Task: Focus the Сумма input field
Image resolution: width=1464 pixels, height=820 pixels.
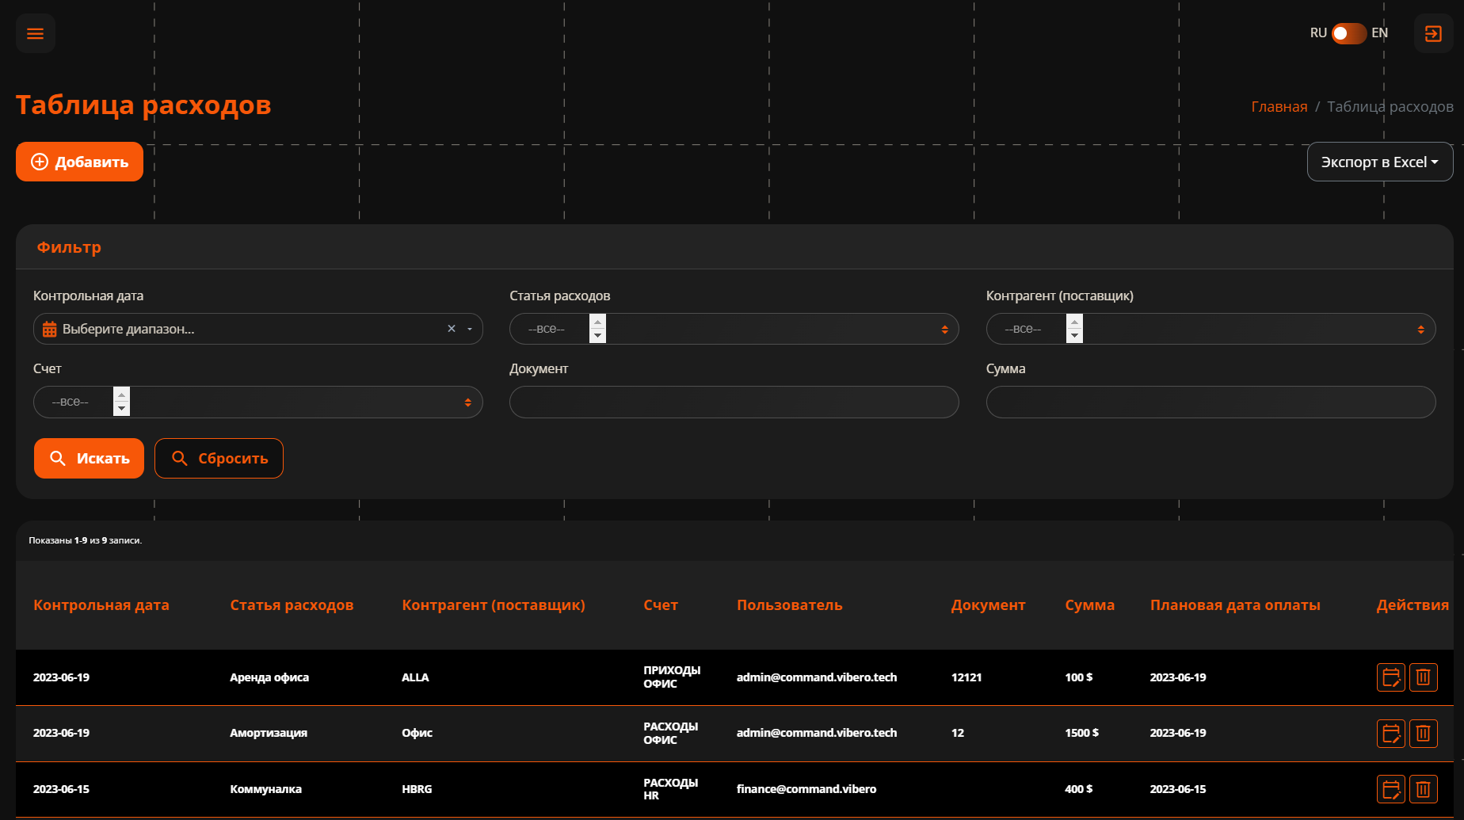Action: point(1210,402)
